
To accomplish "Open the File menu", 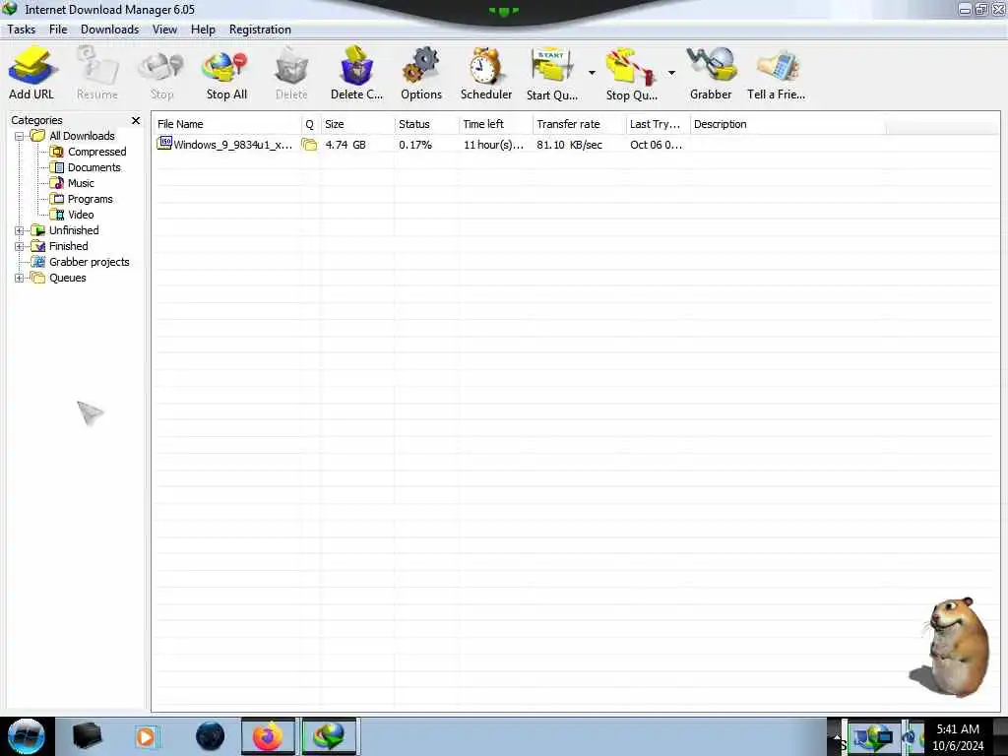I will pos(58,30).
